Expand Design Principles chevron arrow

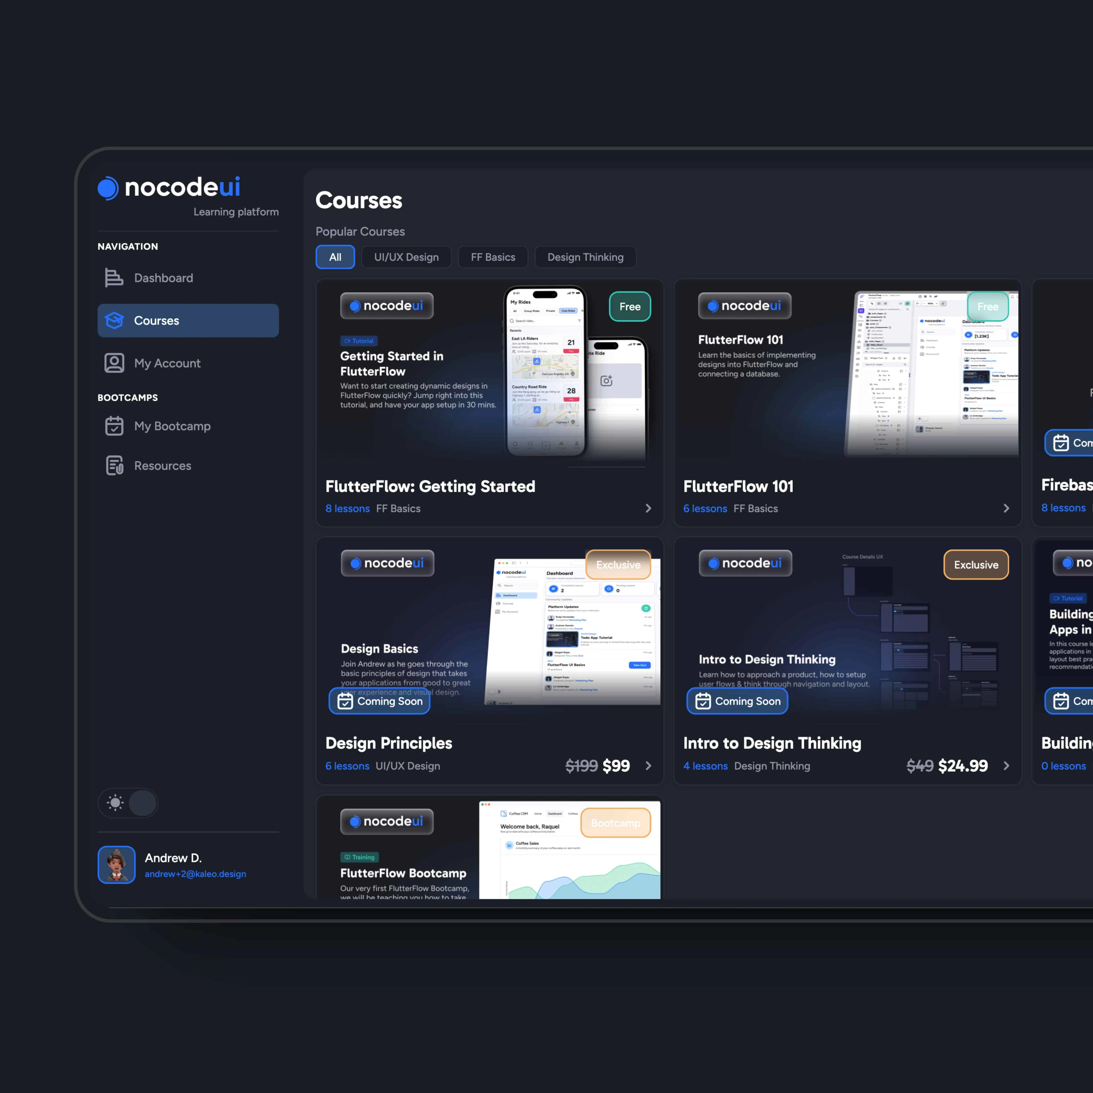648,765
